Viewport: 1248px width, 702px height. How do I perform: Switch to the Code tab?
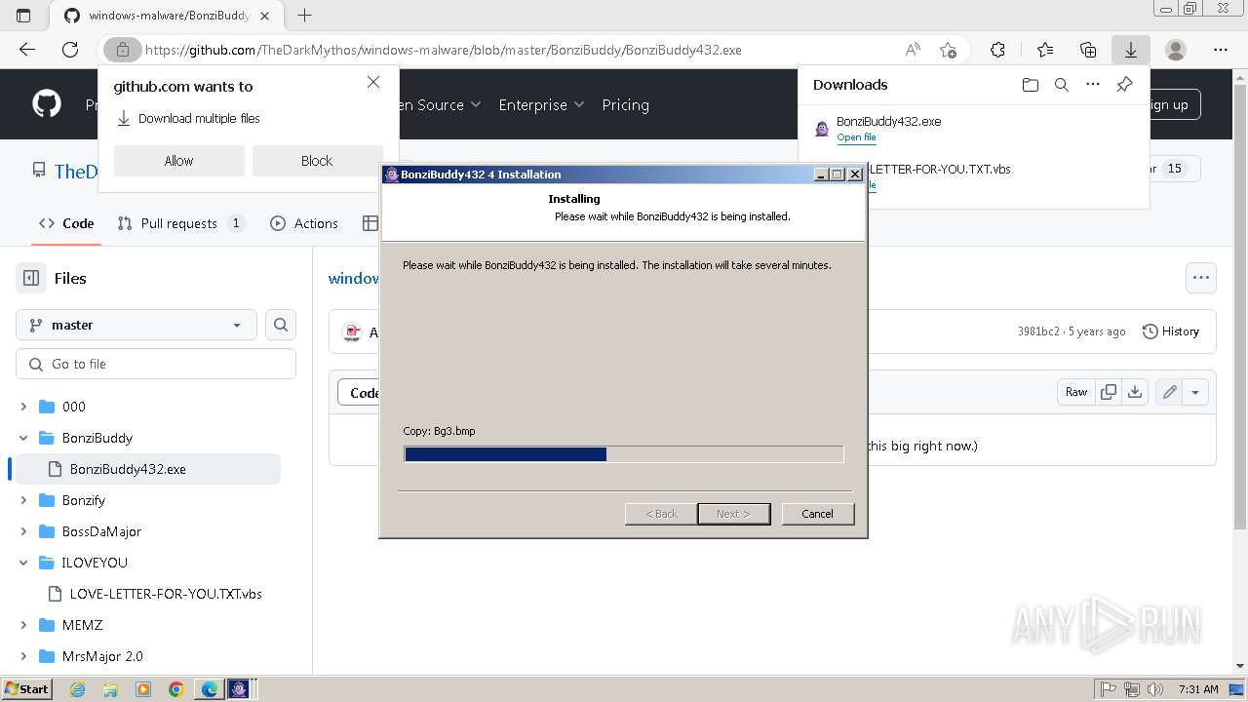click(66, 223)
